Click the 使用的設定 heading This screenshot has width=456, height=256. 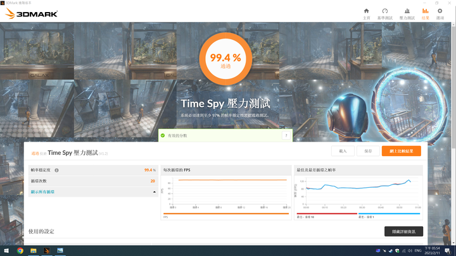click(41, 231)
